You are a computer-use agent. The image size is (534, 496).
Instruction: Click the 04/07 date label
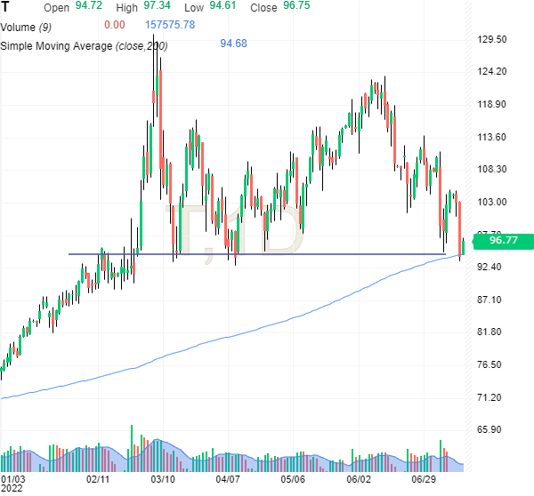[229, 479]
